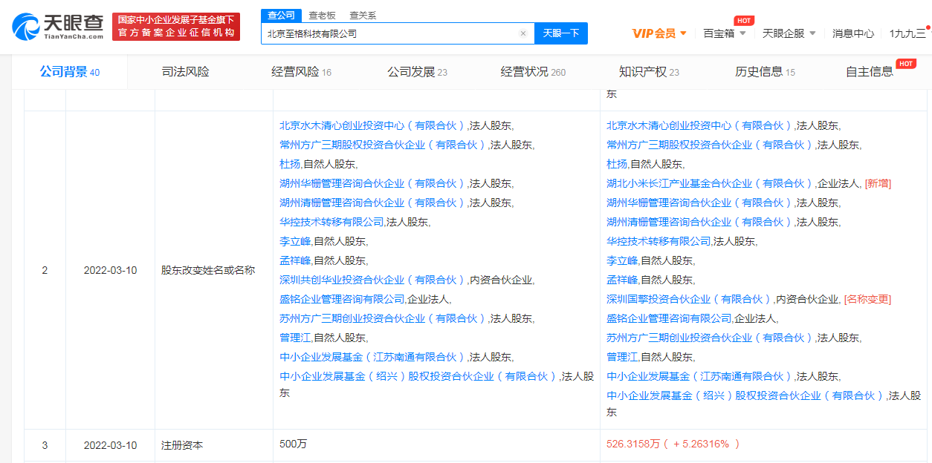Open 孟祥峰 in the pre-change shareholder list
The height and width of the screenshot is (463, 932).
(295, 260)
